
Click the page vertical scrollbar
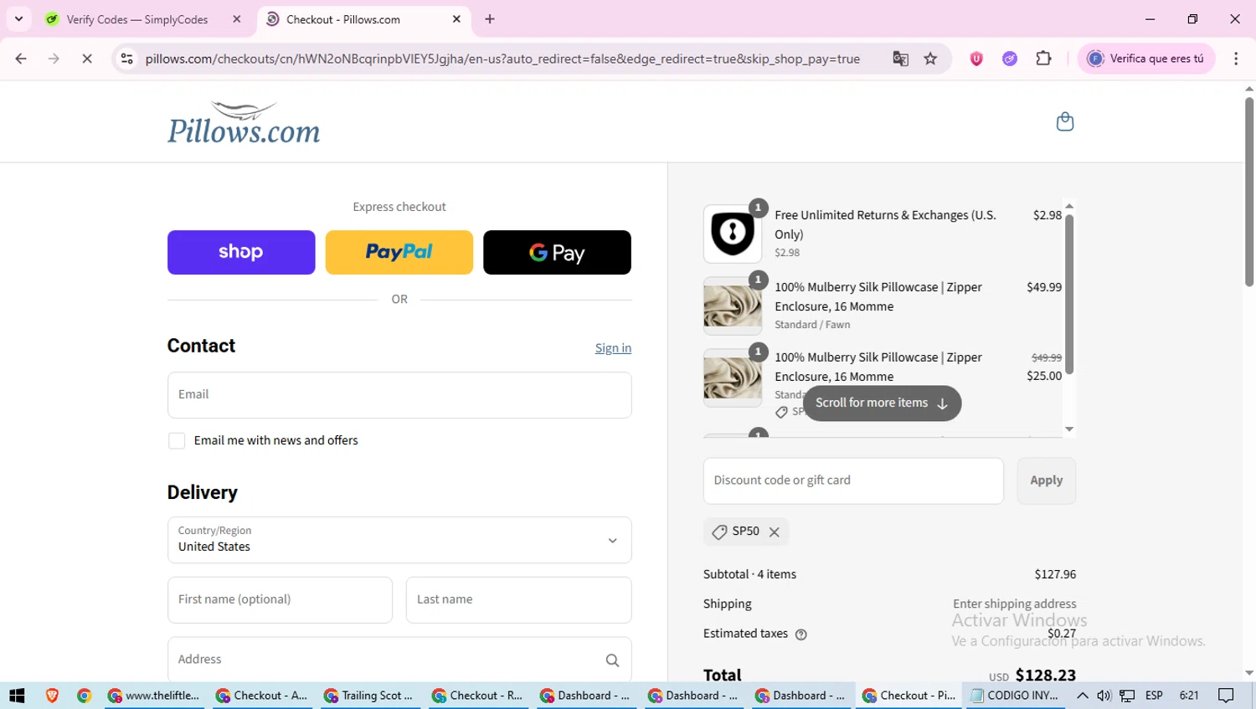pyautogui.click(x=1248, y=191)
